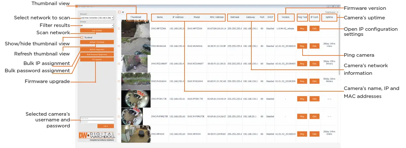Open the Devices filter dropdown
This screenshot has width=406, height=148.
[x=97, y=25]
